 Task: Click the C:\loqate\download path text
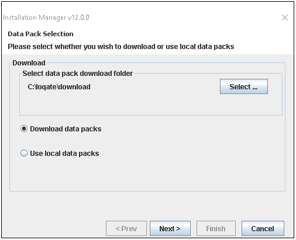coord(59,87)
